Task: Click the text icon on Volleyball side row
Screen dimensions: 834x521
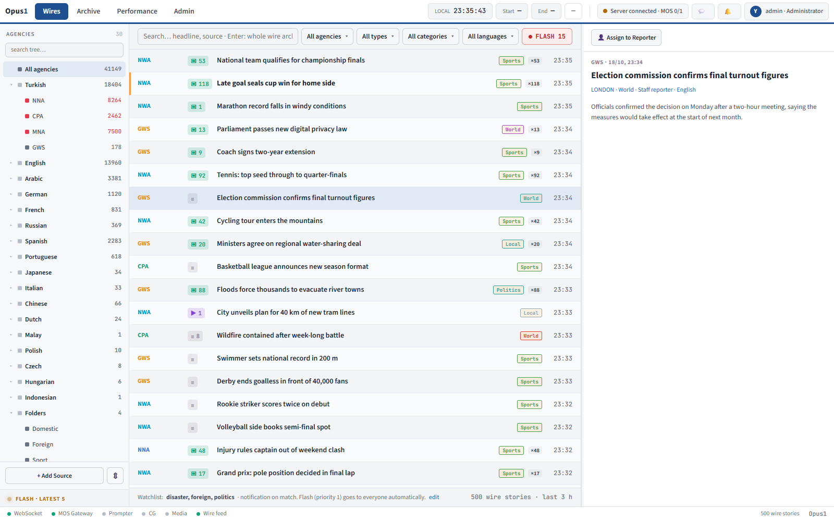Action: point(192,428)
